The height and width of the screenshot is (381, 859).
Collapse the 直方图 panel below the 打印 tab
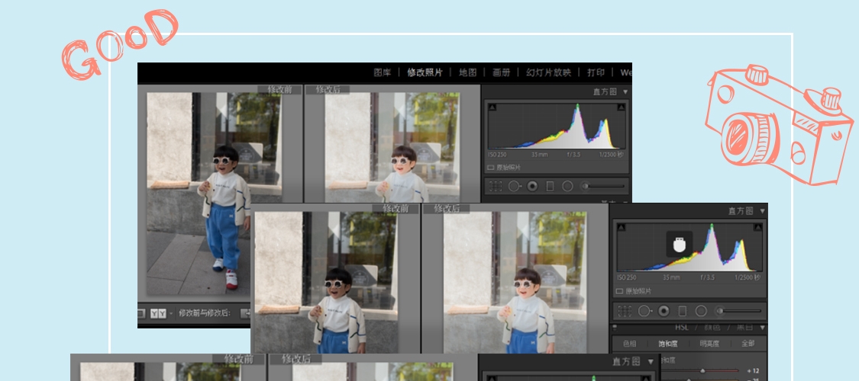[625, 92]
